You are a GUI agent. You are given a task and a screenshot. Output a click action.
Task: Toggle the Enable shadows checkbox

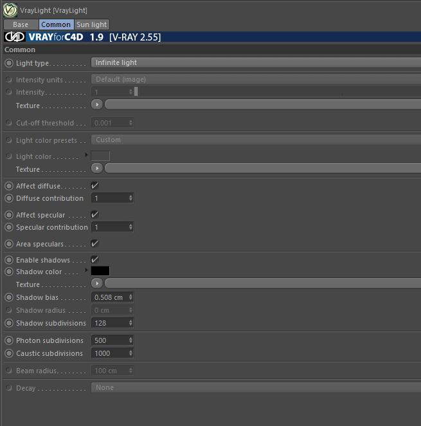pyautogui.click(x=94, y=260)
